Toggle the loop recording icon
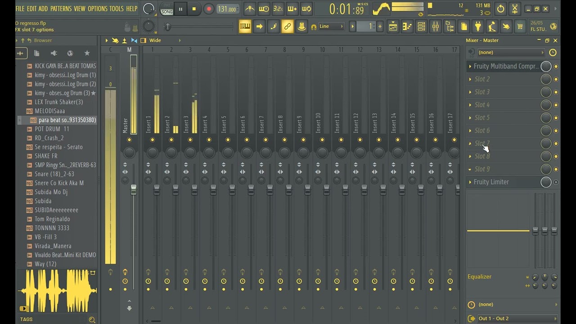The height and width of the screenshot is (324, 576). tap(306, 9)
